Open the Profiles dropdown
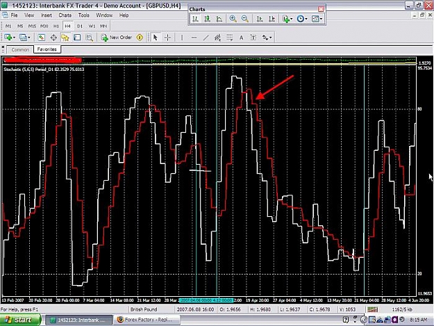Image resolution: width=434 pixels, height=326 pixels. point(24,38)
